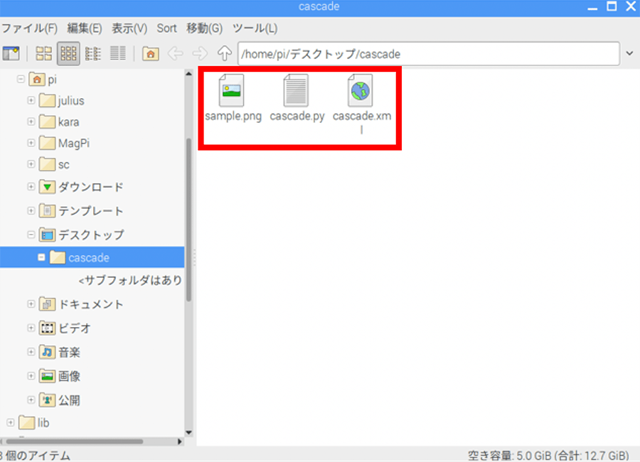Switch to detailed list view
Viewport: 640px width, 462px height.
click(x=118, y=53)
